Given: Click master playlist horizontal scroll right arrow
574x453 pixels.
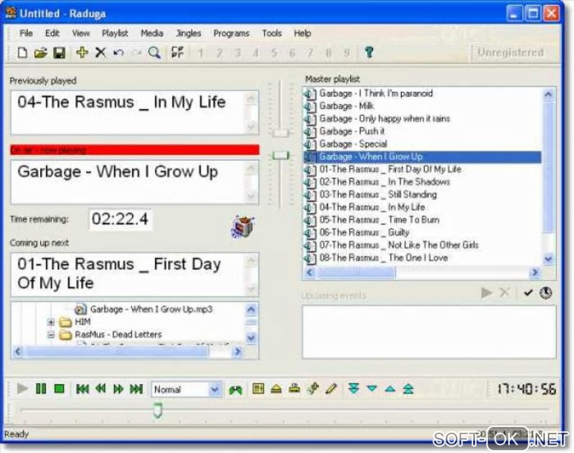Looking at the screenshot, I should click(x=535, y=273).
